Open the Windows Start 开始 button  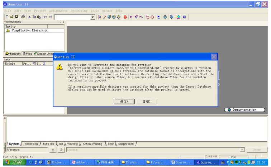pyautogui.click(x=14, y=162)
